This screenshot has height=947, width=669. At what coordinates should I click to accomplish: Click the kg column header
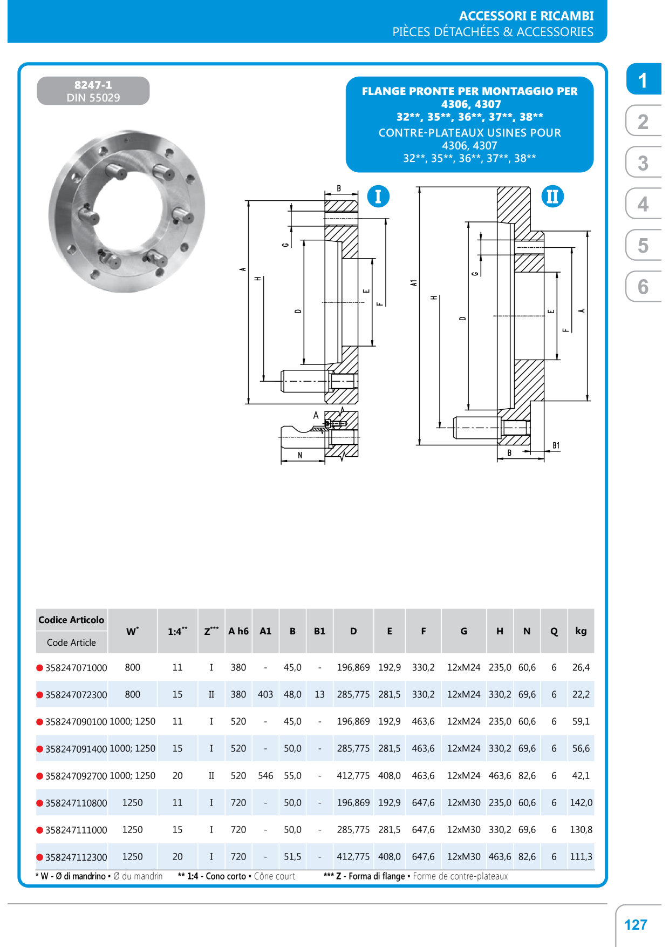[581, 631]
